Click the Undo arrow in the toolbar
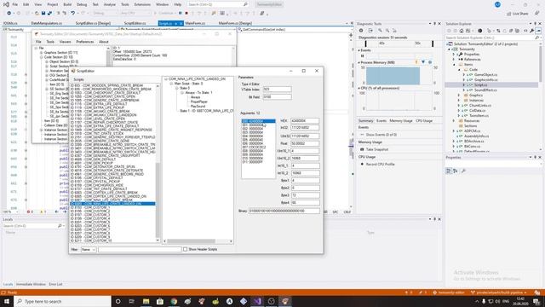This screenshot has height=307, width=545. (x=72, y=14)
